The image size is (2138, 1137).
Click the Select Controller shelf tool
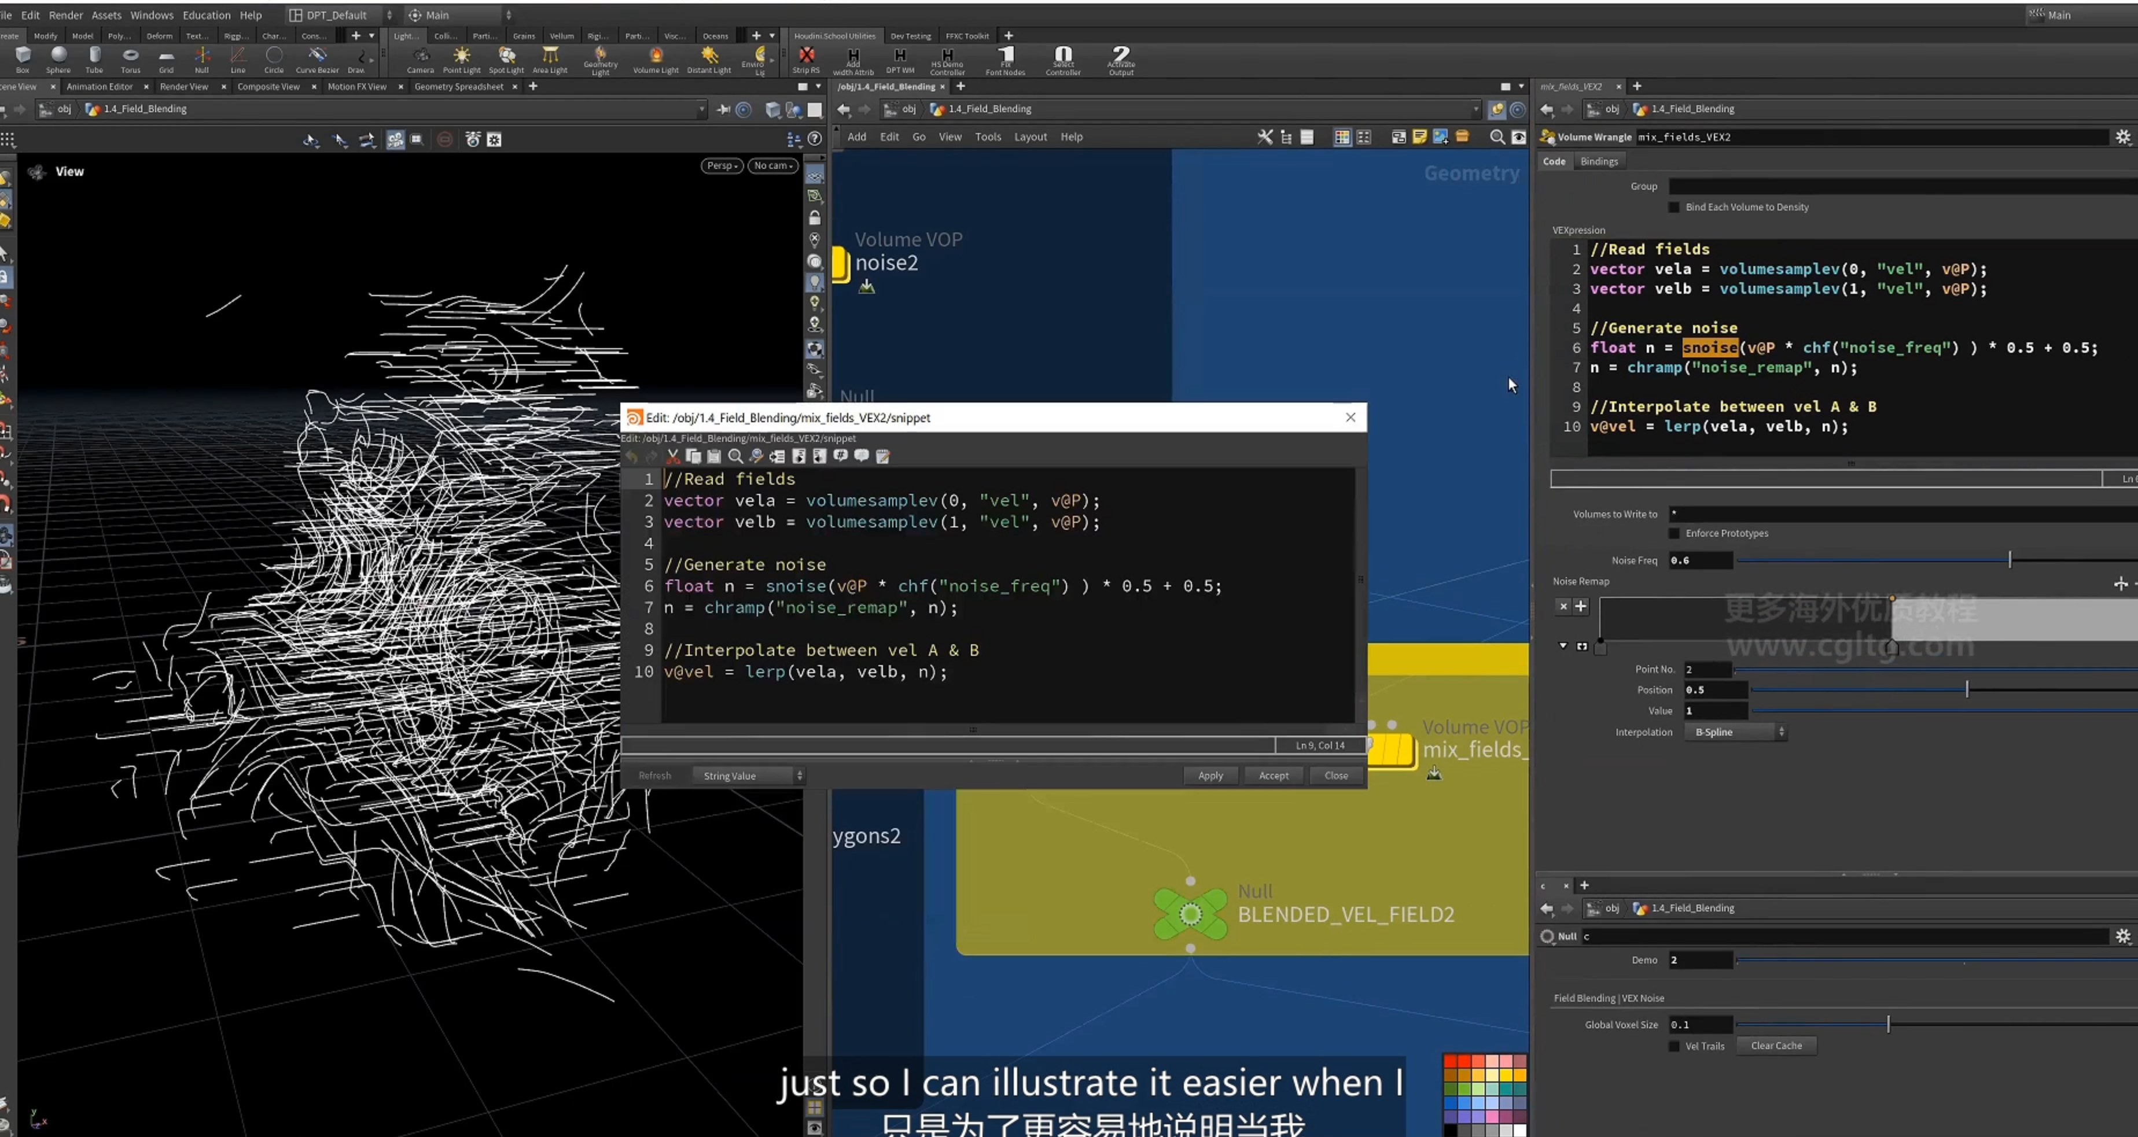[x=1062, y=60]
